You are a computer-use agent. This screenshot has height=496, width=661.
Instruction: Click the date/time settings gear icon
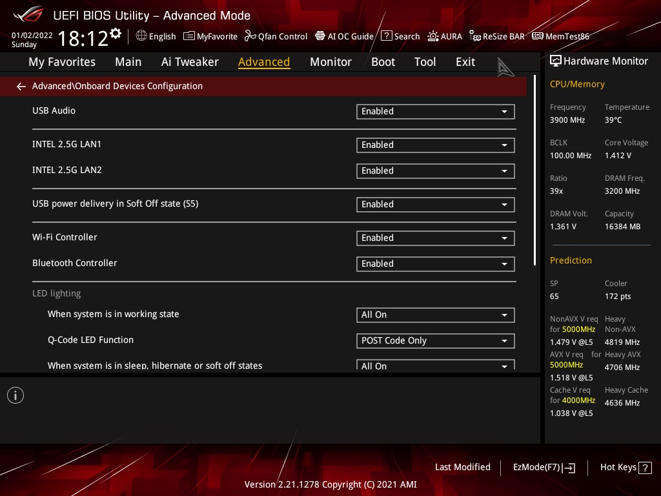click(116, 33)
